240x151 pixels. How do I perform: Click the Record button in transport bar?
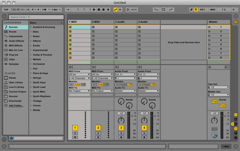103,10
